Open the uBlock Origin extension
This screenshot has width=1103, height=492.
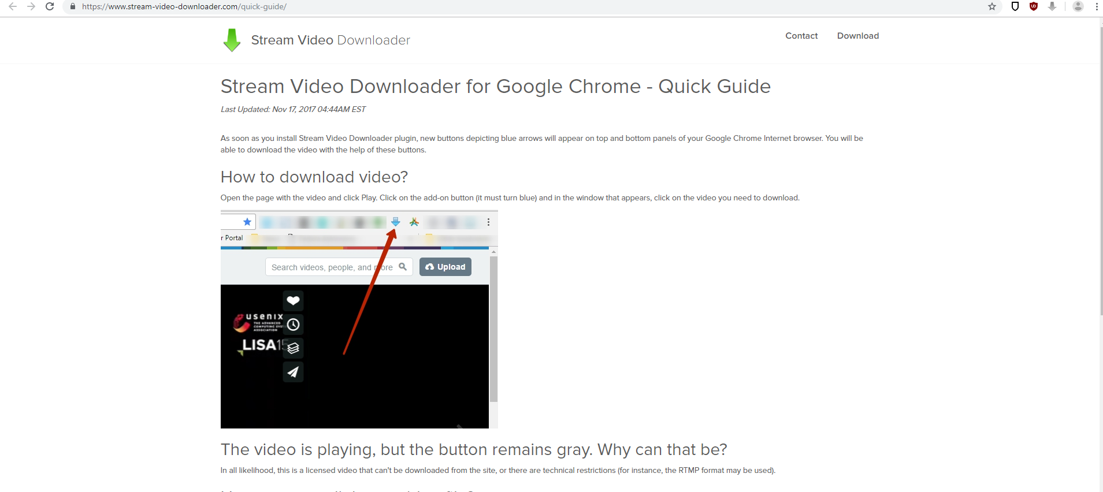(x=1034, y=6)
